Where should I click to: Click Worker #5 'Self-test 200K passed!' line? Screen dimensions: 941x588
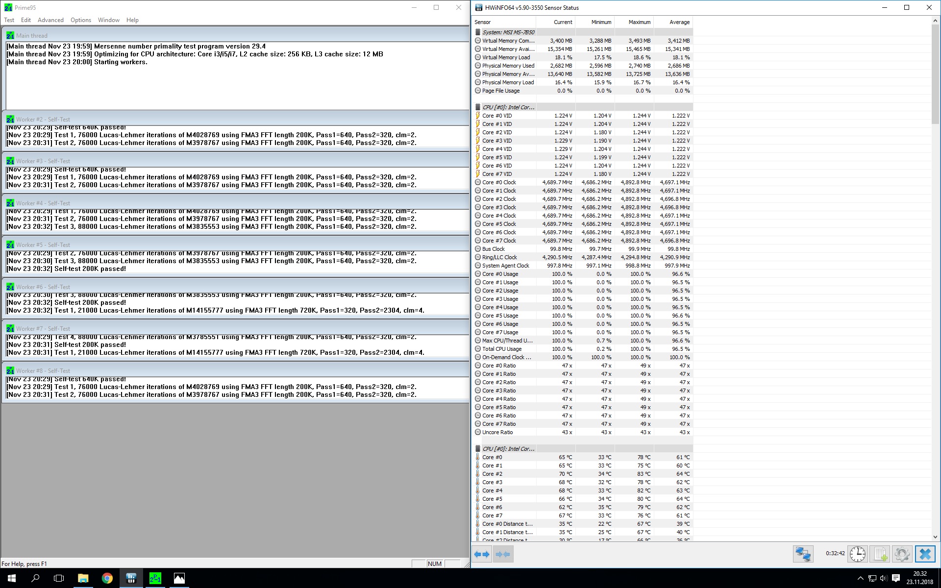pos(66,269)
